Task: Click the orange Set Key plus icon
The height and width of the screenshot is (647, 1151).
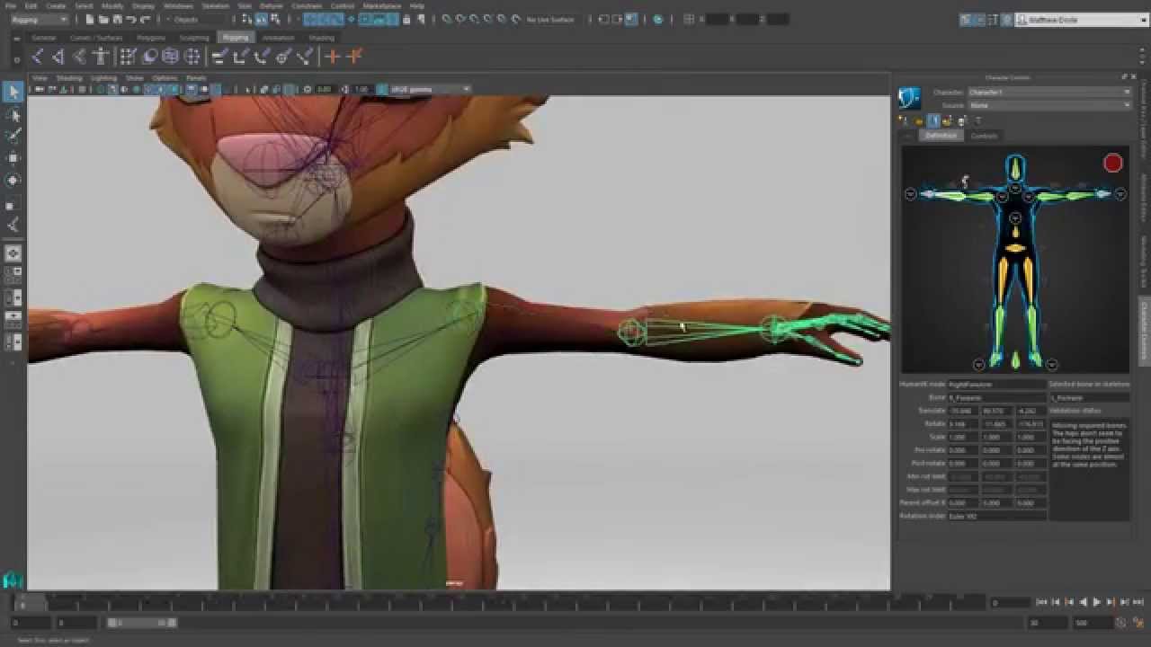Action: coord(333,57)
